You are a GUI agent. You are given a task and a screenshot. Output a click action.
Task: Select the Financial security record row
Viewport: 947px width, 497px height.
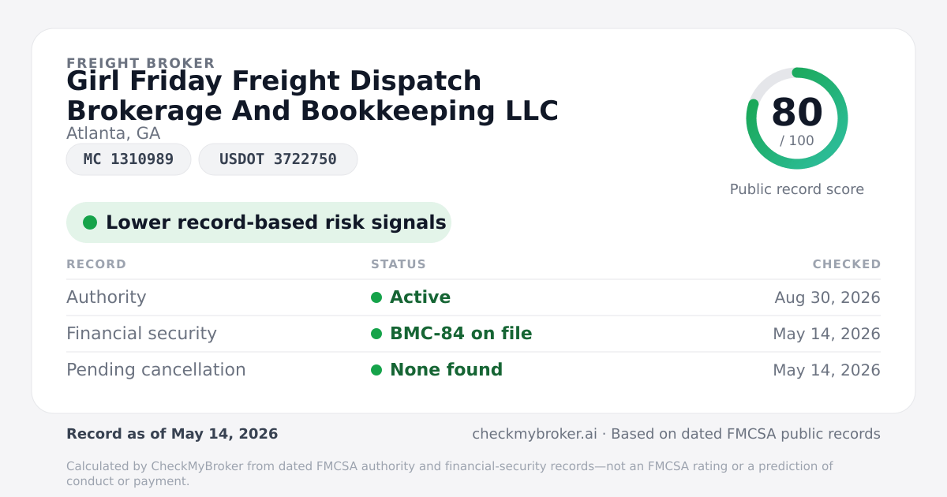click(473, 334)
